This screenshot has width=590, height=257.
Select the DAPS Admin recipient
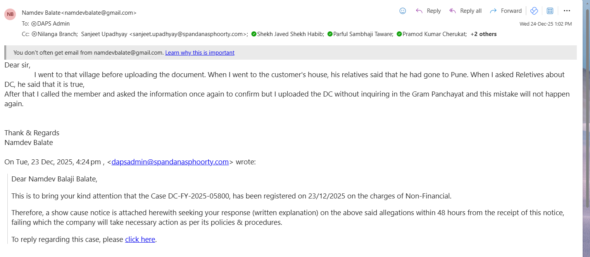coord(53,24)
